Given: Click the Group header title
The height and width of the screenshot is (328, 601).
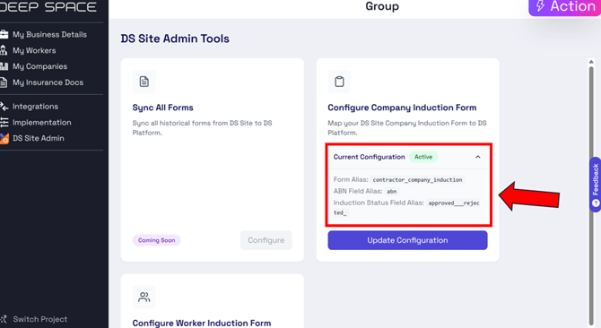Looking at the screenshot, I should pyautogui.click(x=382, y=6).
